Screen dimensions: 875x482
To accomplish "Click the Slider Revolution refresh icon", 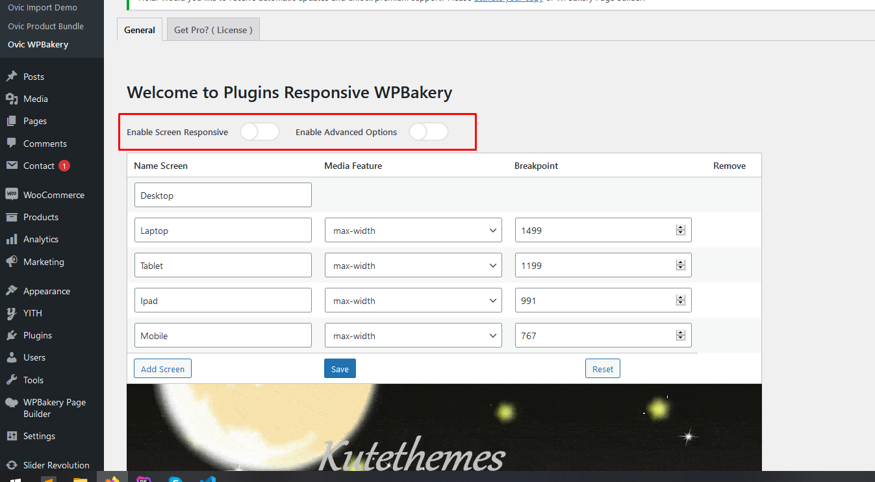I will click(12, 465).
